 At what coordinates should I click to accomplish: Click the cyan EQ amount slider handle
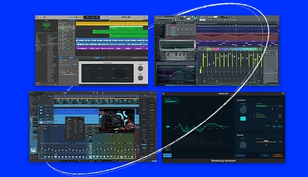(x=168, y=127)
